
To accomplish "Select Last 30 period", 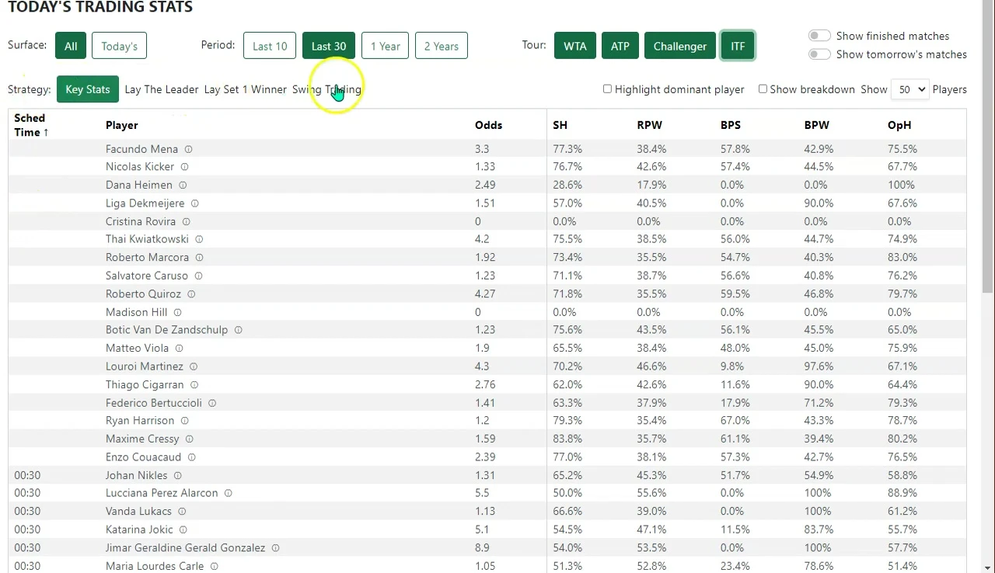I will (329, 46).
